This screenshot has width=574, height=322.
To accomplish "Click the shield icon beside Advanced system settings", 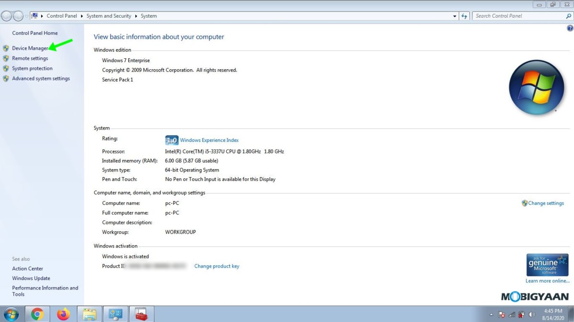I will [x=6, y=78].
